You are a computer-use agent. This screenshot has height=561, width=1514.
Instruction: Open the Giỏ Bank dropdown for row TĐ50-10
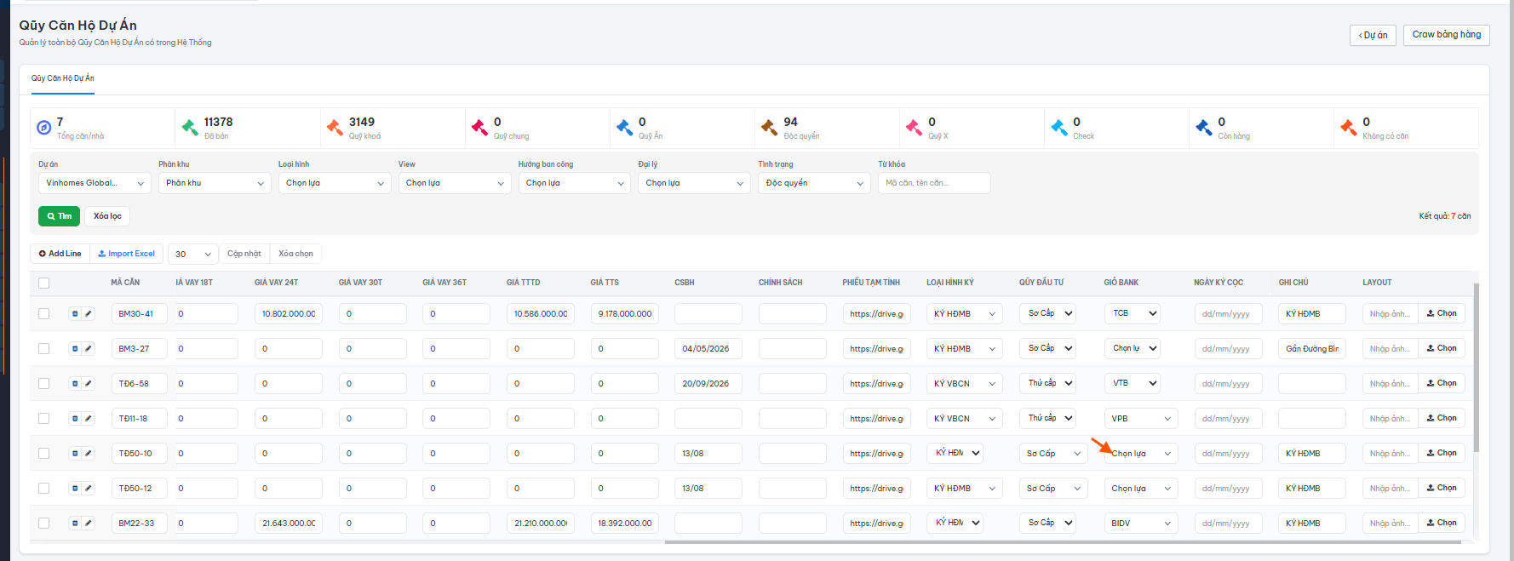(x=1141, y=454)
